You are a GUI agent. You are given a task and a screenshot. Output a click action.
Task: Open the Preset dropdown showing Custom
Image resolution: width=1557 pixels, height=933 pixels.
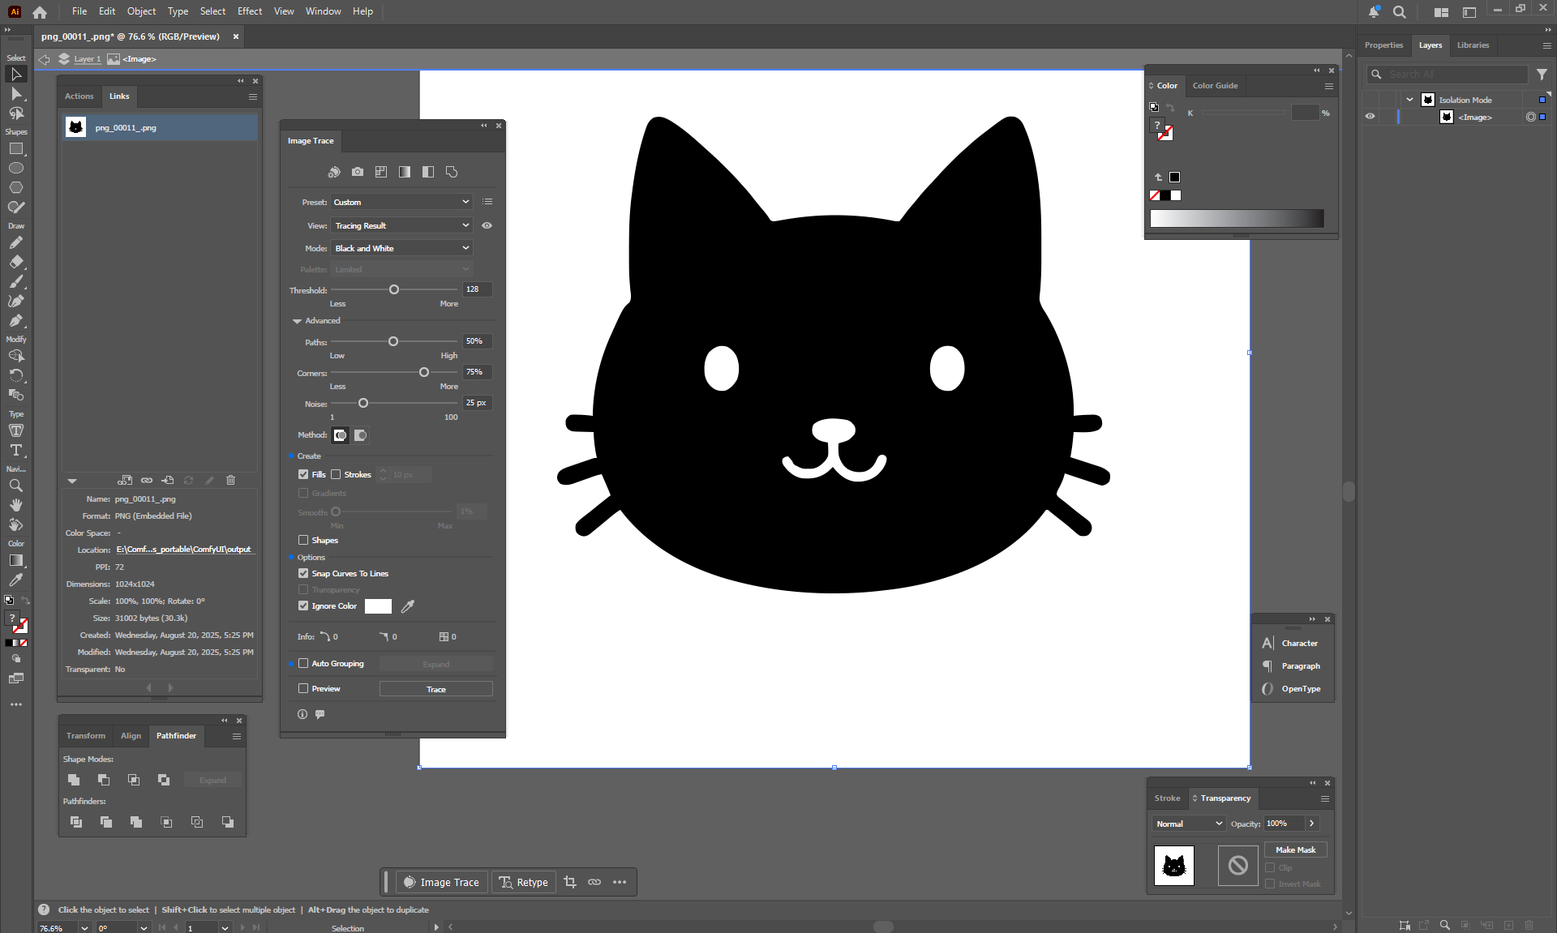click(x=401, y=202)
